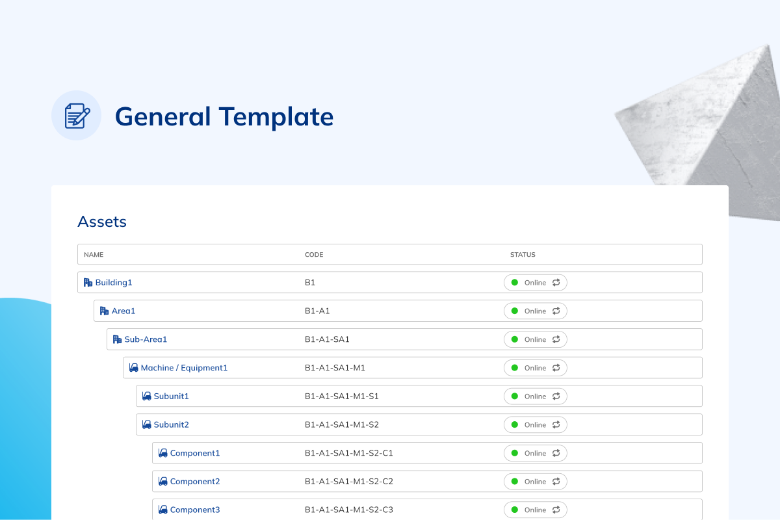Click the code B1-A1-SA1-M1-S2
The height and width of the screenshot is (520, 780).
[342, 424]
